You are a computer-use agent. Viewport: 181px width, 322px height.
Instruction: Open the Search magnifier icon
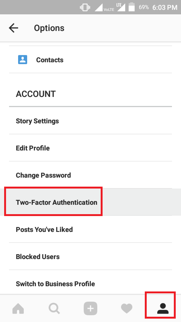pos(54,308)
